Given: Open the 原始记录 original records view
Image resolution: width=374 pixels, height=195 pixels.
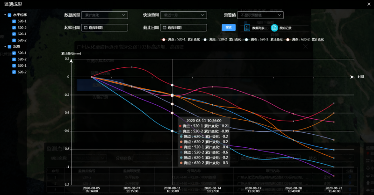Looking at the screenshot, I should pos(281,28).
